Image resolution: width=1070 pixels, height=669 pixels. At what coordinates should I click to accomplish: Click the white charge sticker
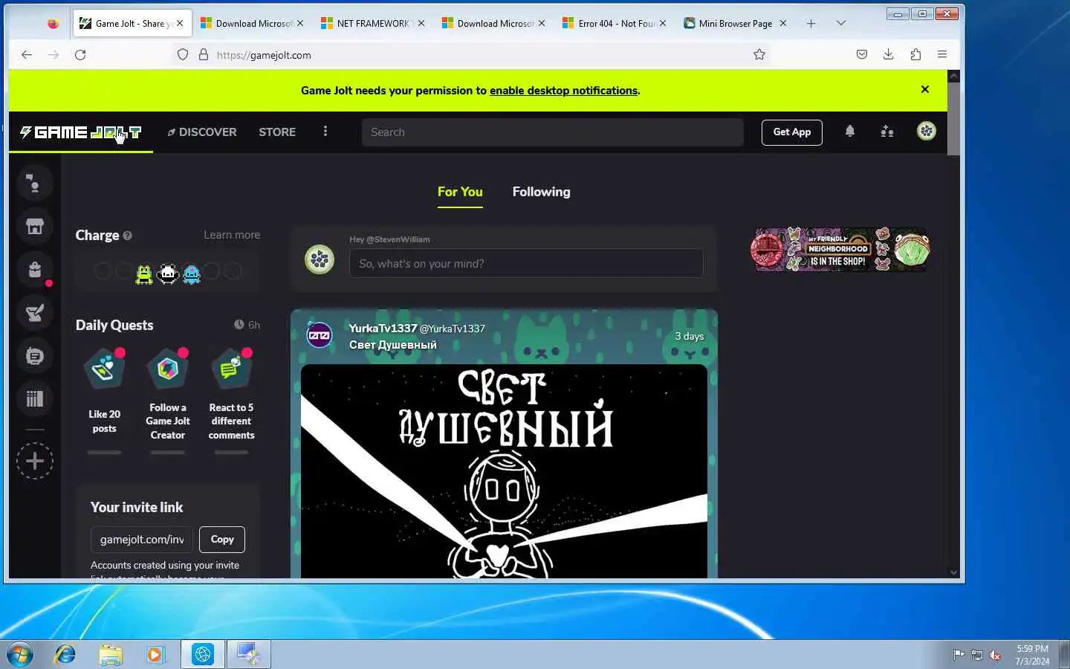click(x=169, y=274)
